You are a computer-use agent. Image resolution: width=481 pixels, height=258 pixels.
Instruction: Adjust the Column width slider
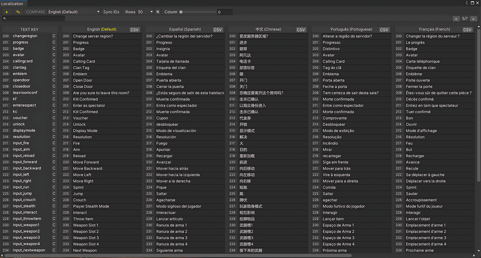pyautogui.click(x=198, y=12)
